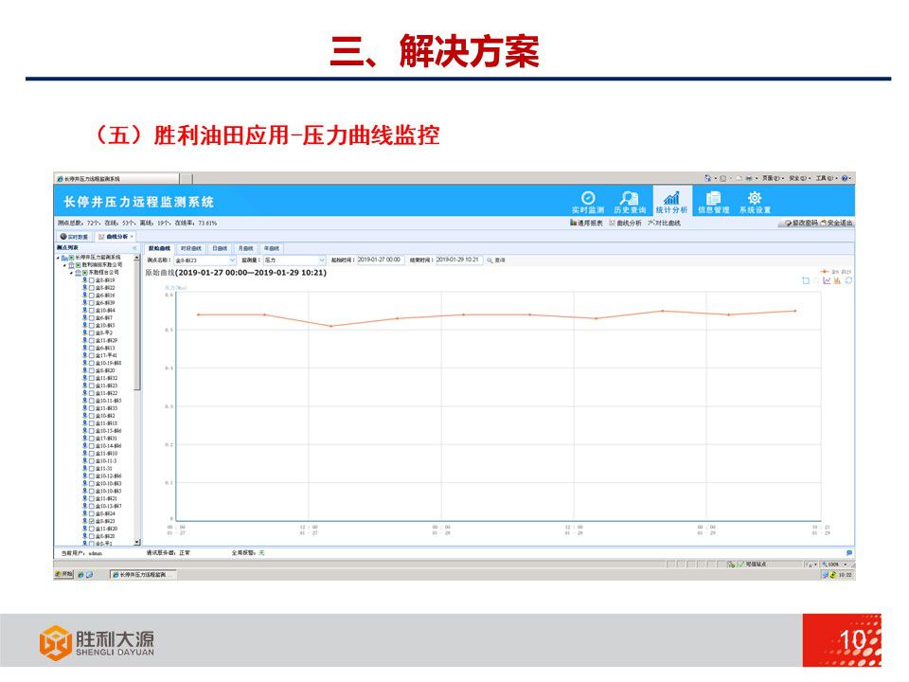Open the 通用报表 report item
This screenshot has width=909, height=682.
[586, 223]
